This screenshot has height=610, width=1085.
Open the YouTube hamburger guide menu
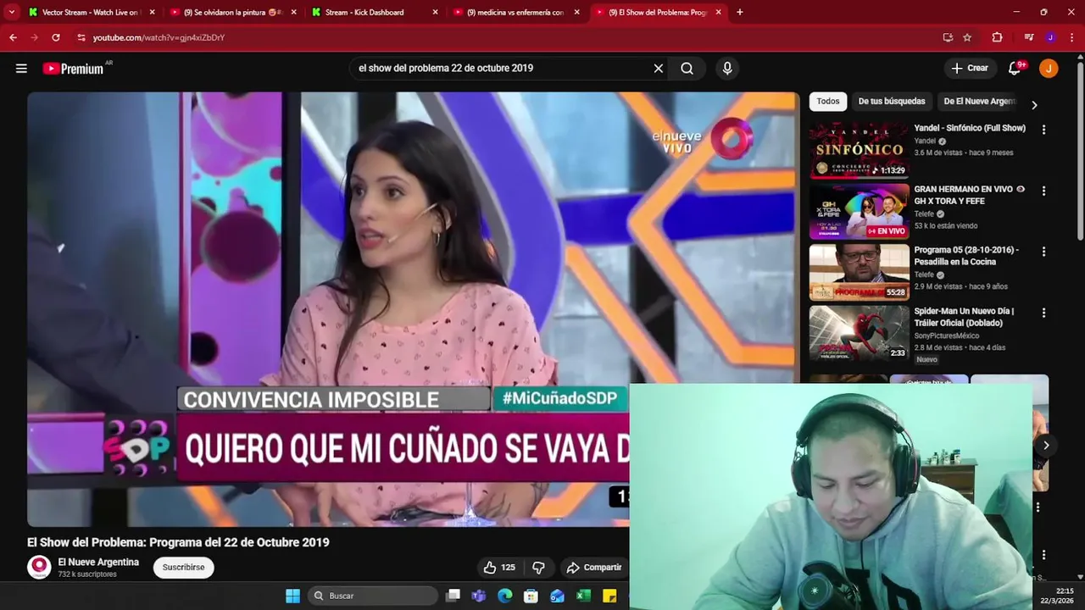tap(21, 69)
